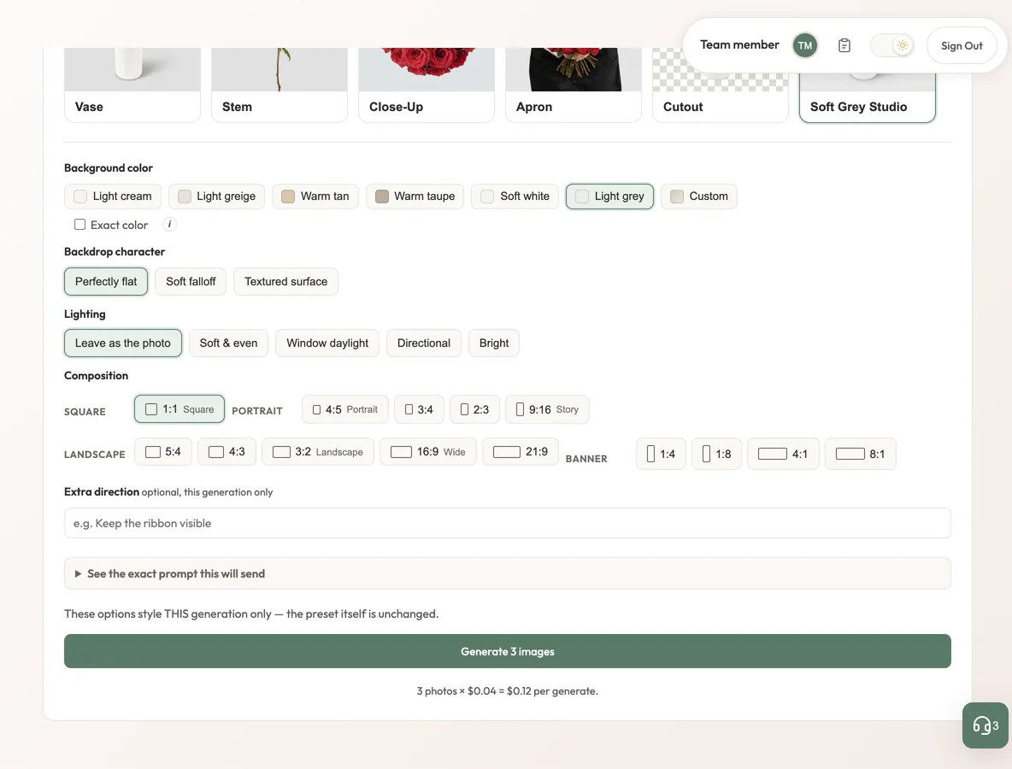This screenshot has width=1012, height=769.
Task: Click Sign Out button
Action: coord(961,45)
